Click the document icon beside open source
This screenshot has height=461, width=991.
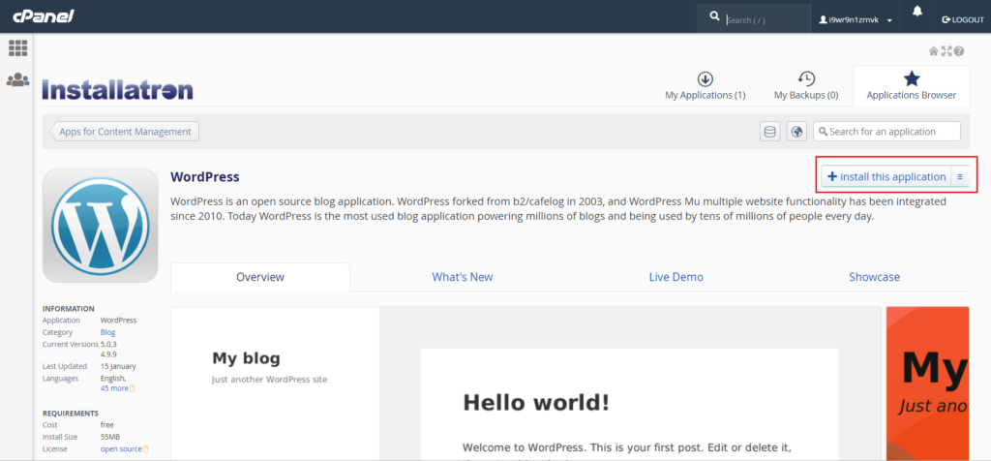pyautogui.click(x=146, y=449)
